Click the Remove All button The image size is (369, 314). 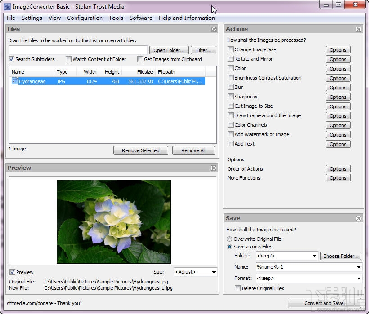tap(193, 150)
